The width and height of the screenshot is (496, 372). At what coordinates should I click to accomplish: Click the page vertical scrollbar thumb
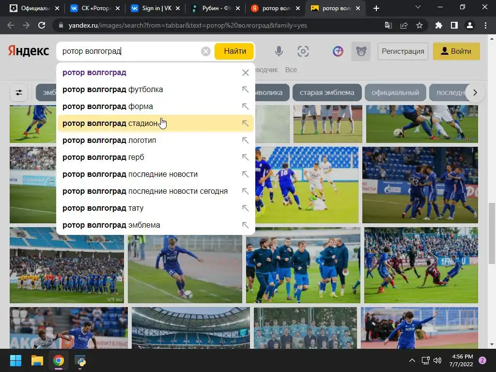pos(492,233)
